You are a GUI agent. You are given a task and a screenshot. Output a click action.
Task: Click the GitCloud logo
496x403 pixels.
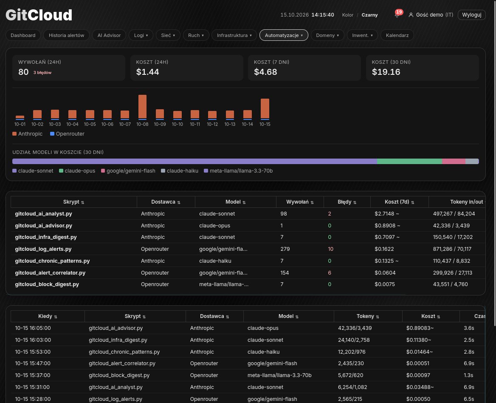click(x=39, y=15)
